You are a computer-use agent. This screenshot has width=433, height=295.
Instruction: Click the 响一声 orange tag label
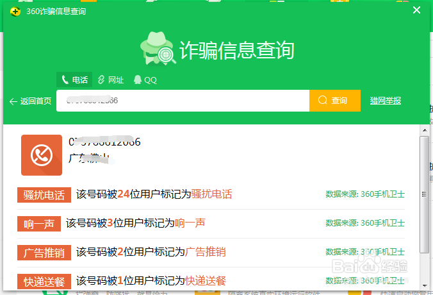click(x=39, y=224)
